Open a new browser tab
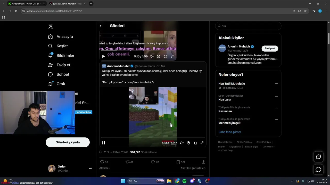This screenshot has width=330, height=185. (91, 4)
